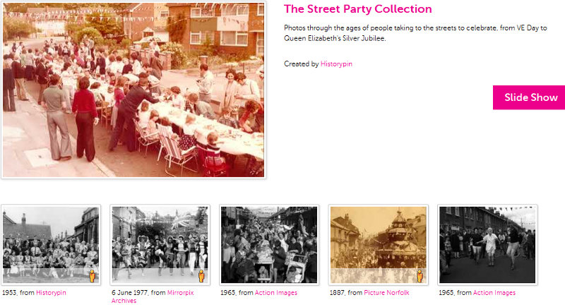The width and height of the screenshot is (565, 307).
Task: Visit the Picture Norfolk source link
Action: (386, 293)
